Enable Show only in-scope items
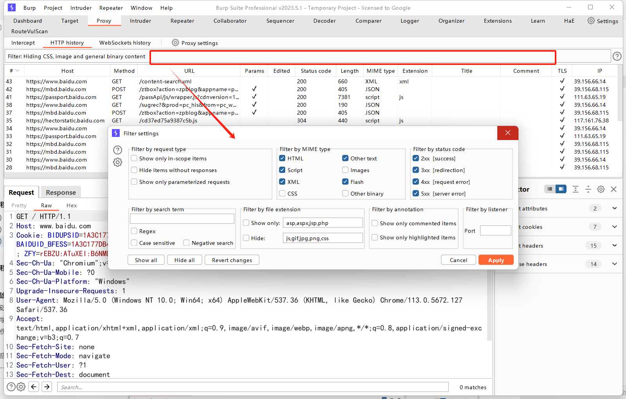 click(x=134, y=158)
